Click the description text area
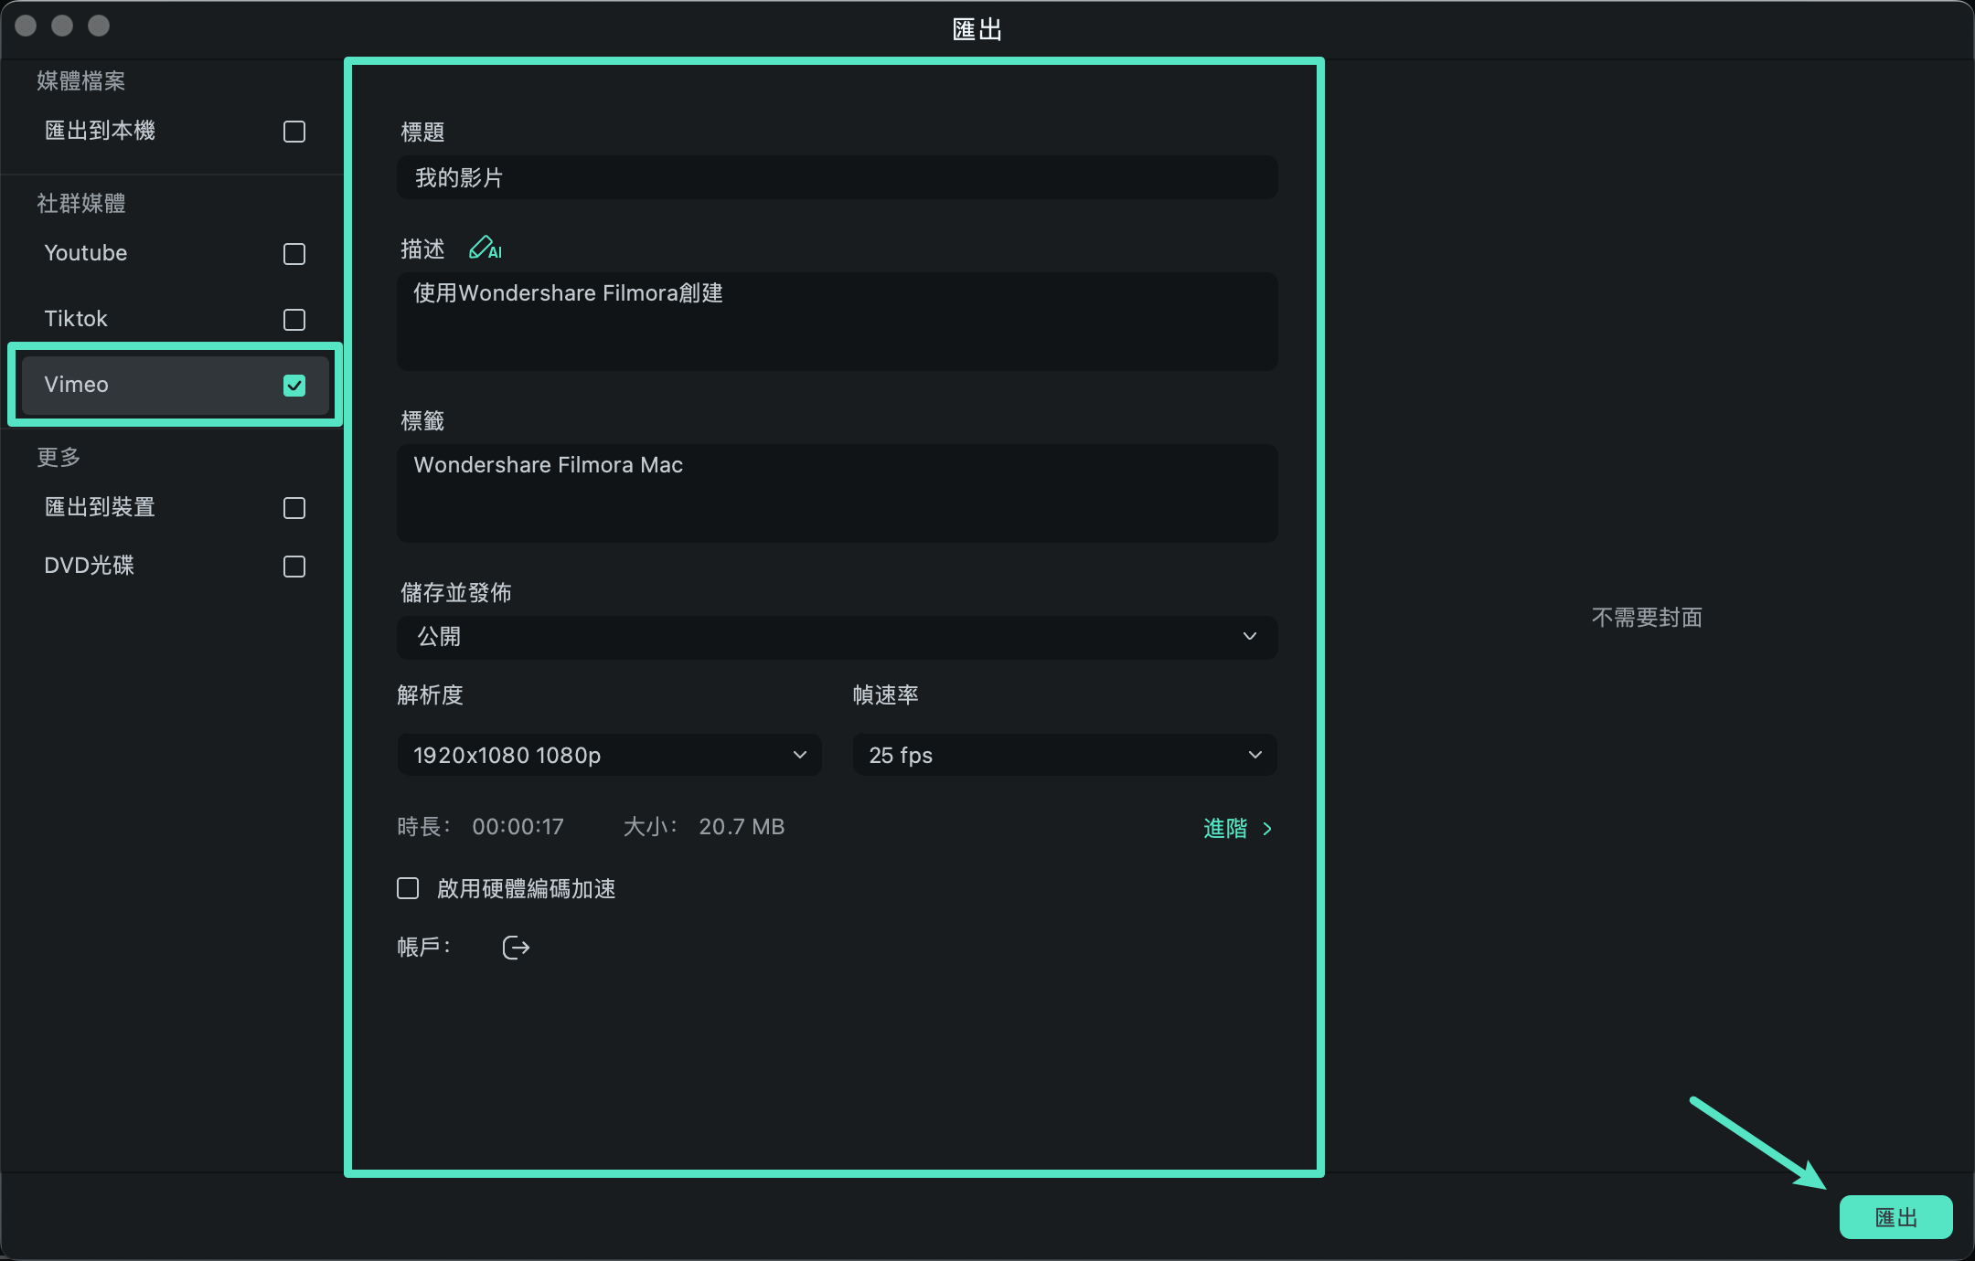This screenshot has width=1975, height=1261. (x=838, y=321)
